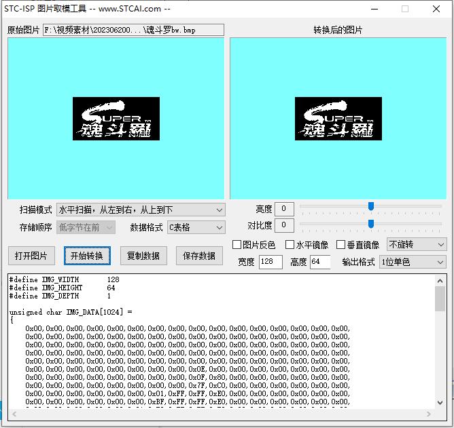Viewport: 454px width, 428px height.
Task: Click the 0x7F value in data
Action: click(x=196, y=385)
